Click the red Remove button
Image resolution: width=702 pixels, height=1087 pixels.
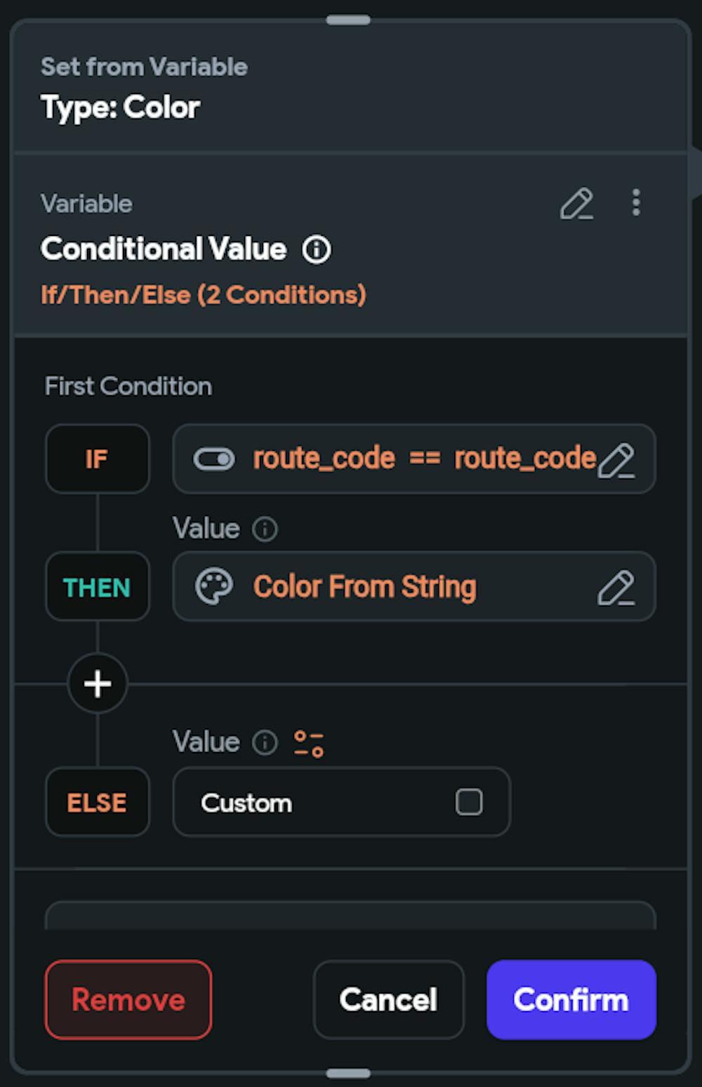[128, 999]
